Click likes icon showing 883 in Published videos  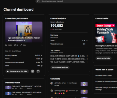point(28,94)
